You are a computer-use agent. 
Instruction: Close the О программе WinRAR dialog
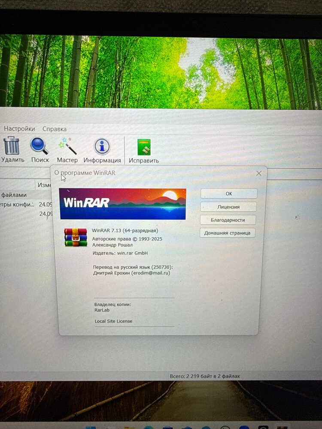259,173
